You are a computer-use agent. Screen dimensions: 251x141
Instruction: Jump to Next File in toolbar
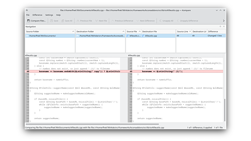(101, 21)
